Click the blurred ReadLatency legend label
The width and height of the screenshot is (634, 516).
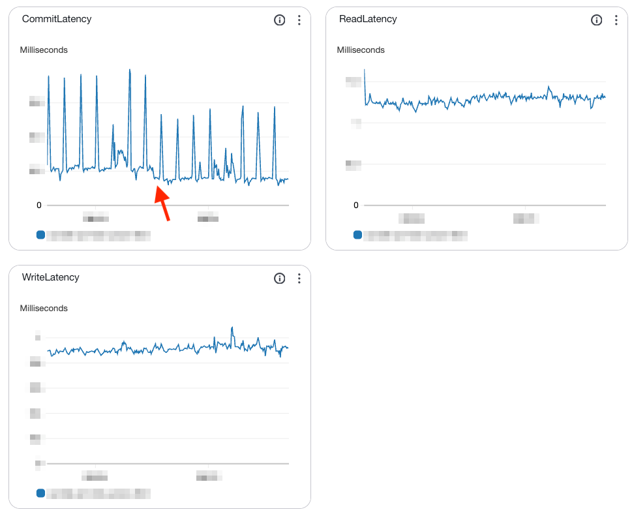[x=415, y=235]
